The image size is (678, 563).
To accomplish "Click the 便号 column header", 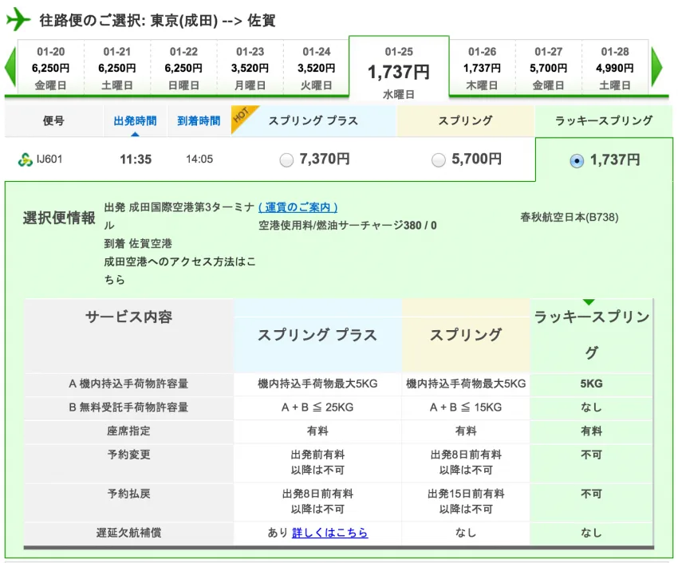I will pos(53,120).
